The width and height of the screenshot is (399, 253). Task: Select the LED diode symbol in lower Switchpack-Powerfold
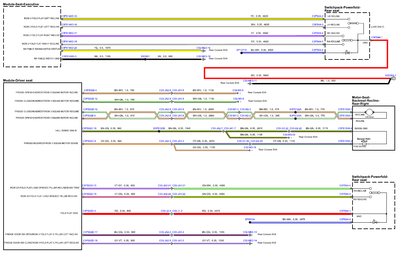pyautogui.click(x=374, y=222)
